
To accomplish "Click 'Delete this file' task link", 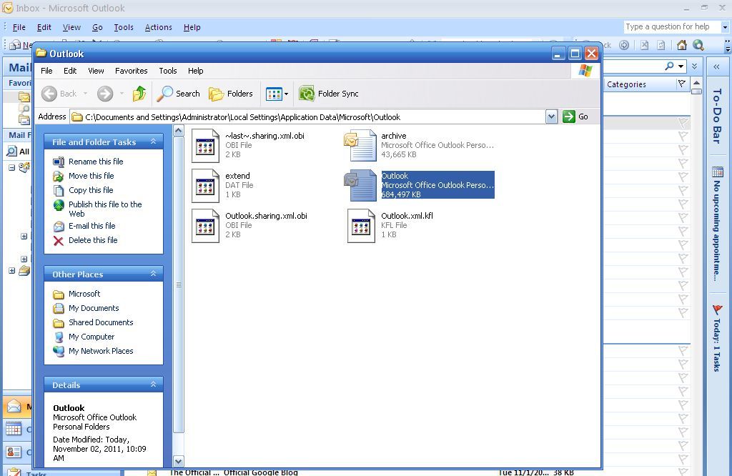I will coord(93,240).
